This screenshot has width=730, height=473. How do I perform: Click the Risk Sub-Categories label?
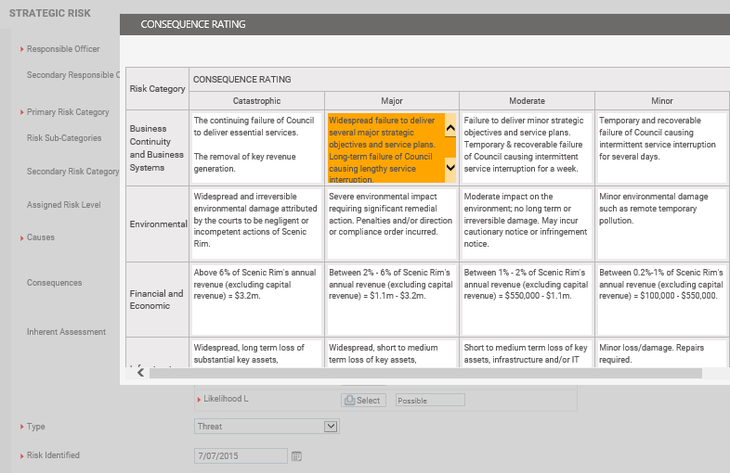tap(64, 138)
